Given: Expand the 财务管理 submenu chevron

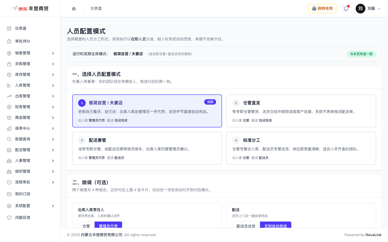Looking at the screenshot, I should click(x=53, y=107).
